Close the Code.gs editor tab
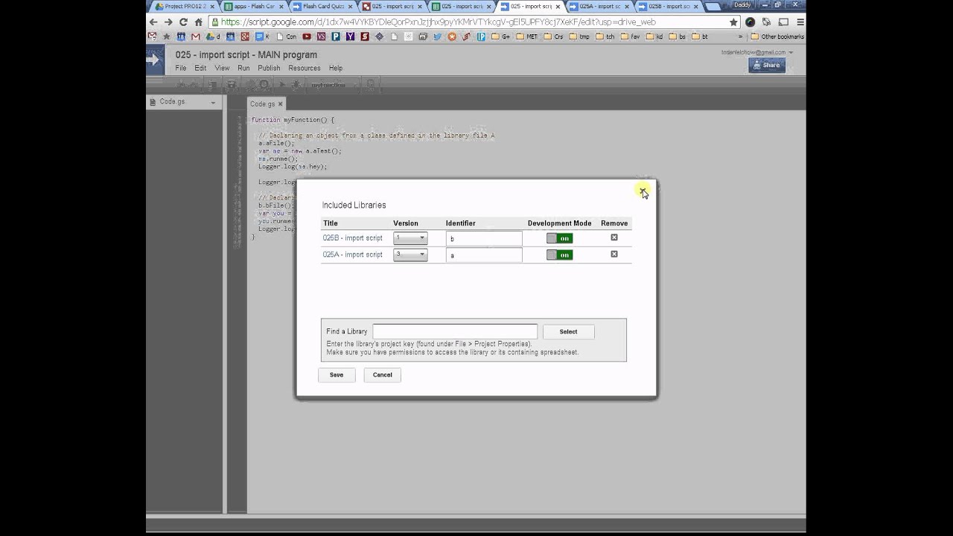This screenshot has height=536, width=953. click(281, 104)
